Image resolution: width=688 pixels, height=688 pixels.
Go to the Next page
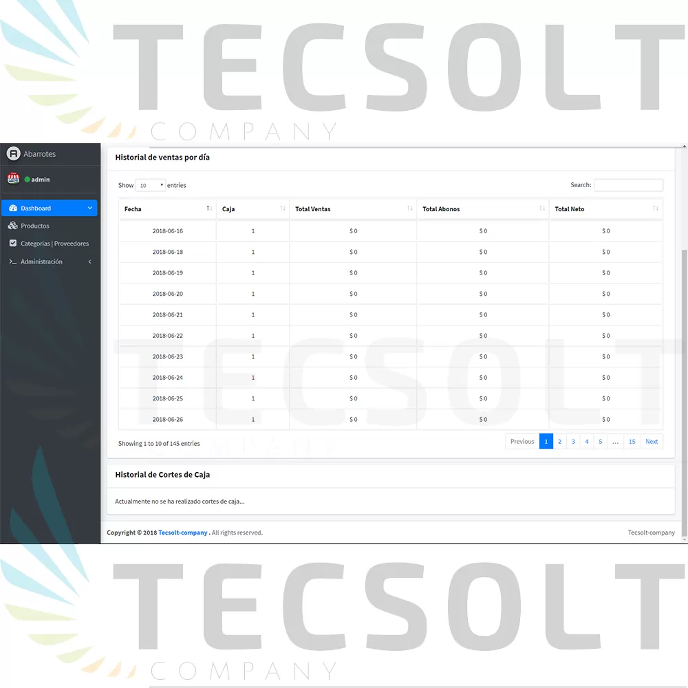pos(651,442)
